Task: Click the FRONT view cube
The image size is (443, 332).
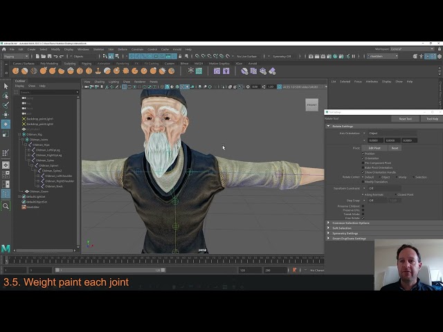Action: 312,104
